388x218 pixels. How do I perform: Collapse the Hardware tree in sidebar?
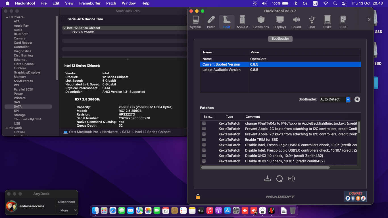(7, 17)
